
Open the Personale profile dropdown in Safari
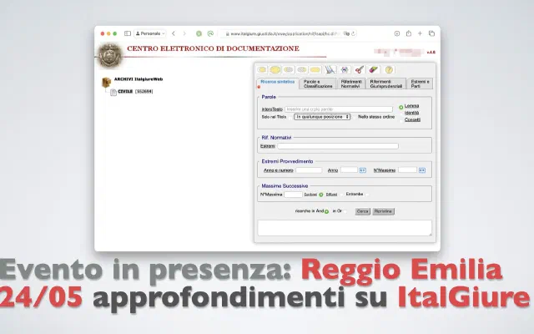[x=150, y=33]
